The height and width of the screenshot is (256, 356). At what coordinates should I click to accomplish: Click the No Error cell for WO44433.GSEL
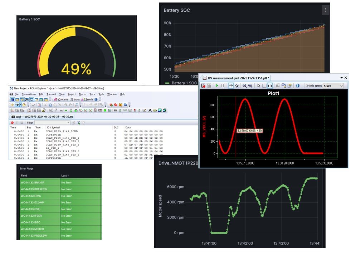click(81, 209)
